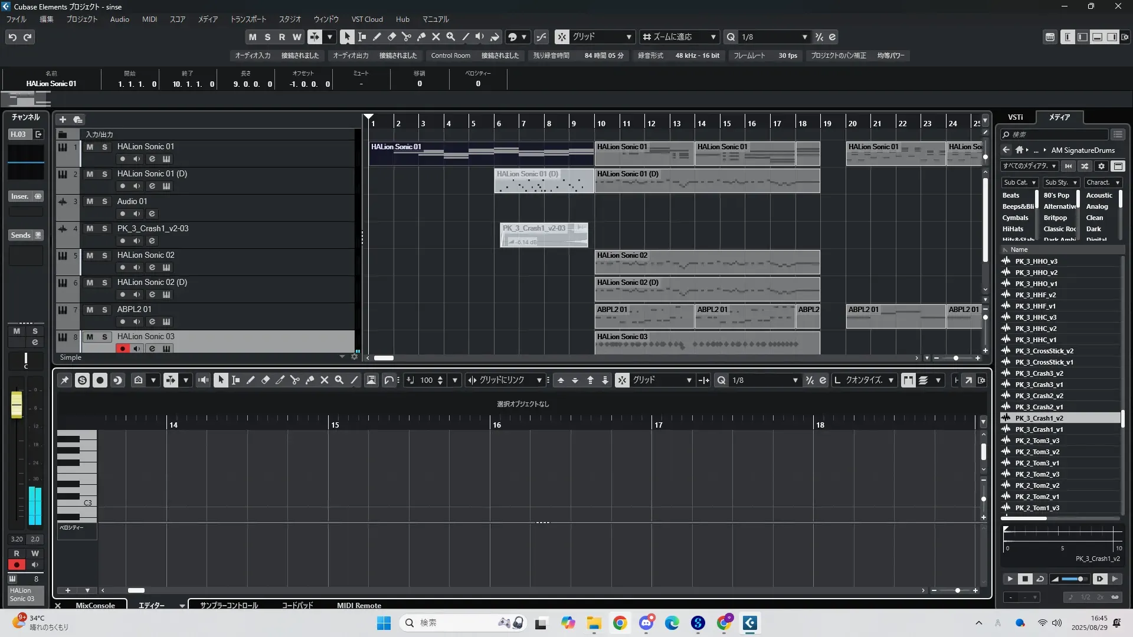Select PK_3_Crash2_v1 in the media list
The height and width of the screenshot is (637, 1133).
tap(1039, 407)
